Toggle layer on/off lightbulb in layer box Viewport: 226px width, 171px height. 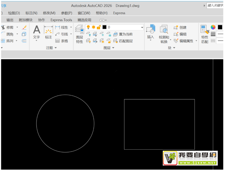pyautogui.click(x=88, y=27)
